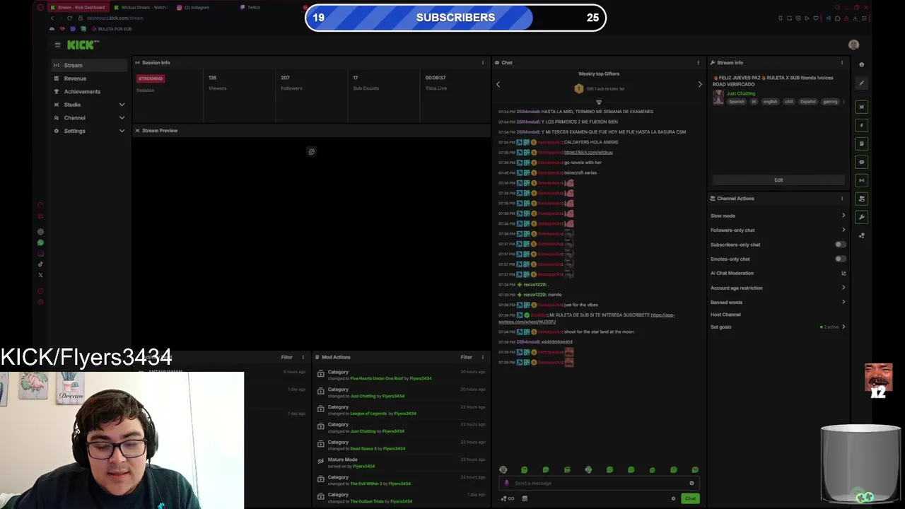
Task: Toggle the chat bubble widget in the right toolbar
Action: (x=861, y=162)
